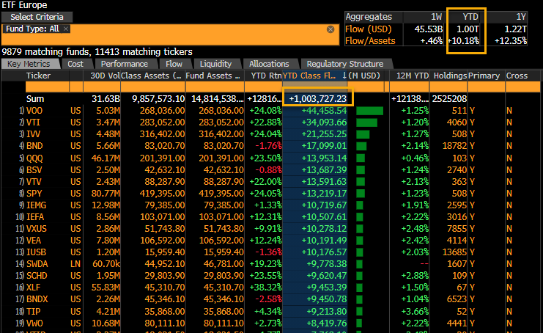Click the green flow bar for VOO
This screenshot has width=543, height=333.
click(x=369, y=111)
